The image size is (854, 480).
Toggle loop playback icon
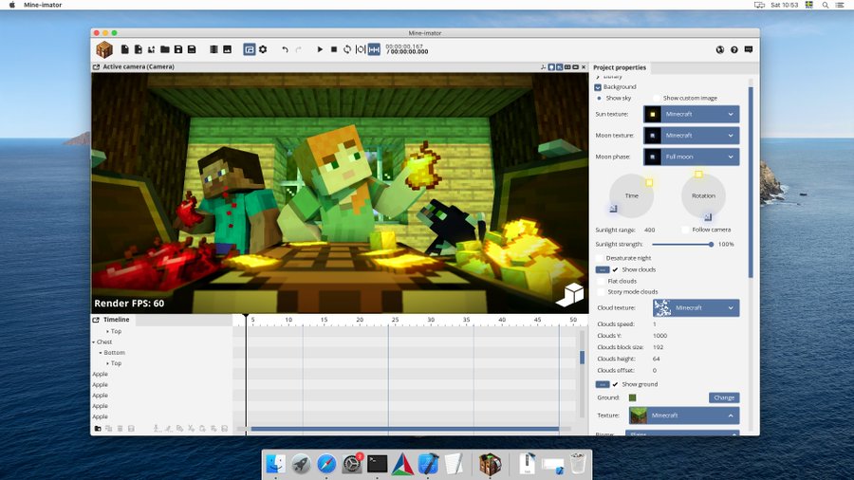[347, 49]
